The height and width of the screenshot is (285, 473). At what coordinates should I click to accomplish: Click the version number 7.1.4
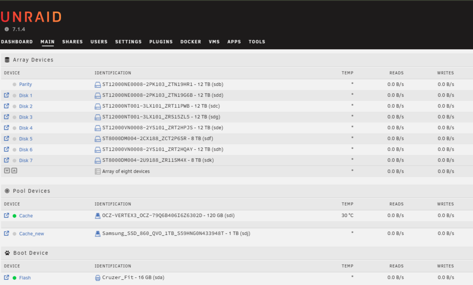pos(19,29)
